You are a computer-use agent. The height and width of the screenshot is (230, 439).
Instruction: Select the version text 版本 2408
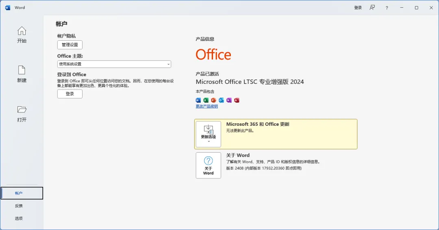point(235,168)
